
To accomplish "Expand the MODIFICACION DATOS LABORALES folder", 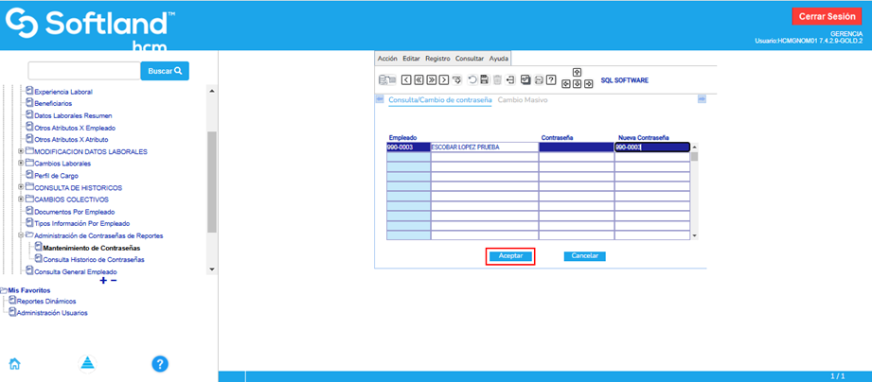I will [x=21, y=151].
